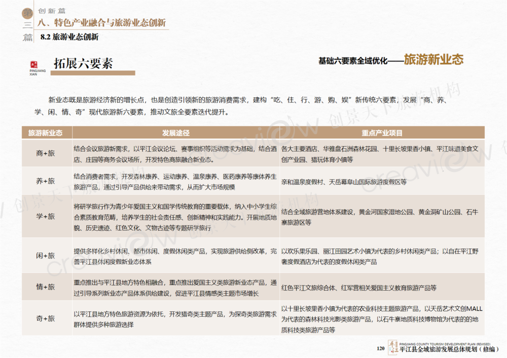Click the circular "第" badge at top-left
This screenshot has width=507, height=358.
(27, 12)
